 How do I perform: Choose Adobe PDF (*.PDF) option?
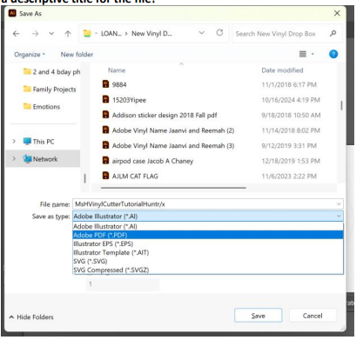point(208,235)
